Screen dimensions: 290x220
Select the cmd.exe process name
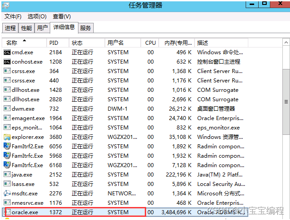[x=22, y=52]
